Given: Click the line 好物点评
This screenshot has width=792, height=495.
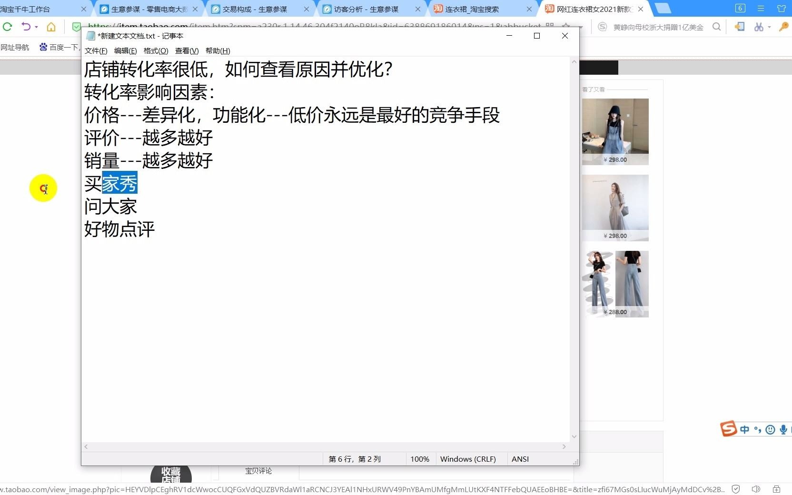Looking at the screenshot, I should tap(119, 229).
